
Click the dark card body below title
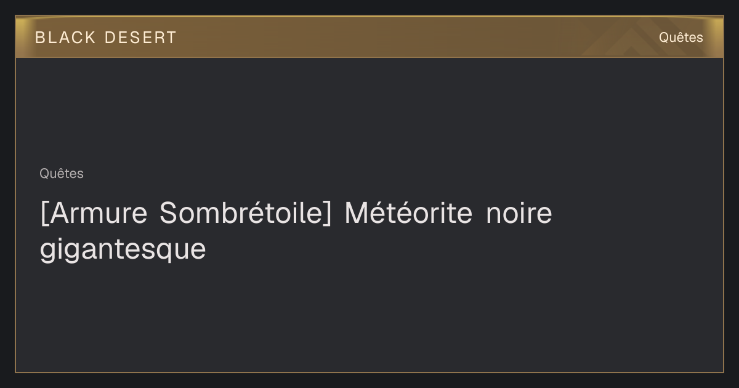point(369,317)
